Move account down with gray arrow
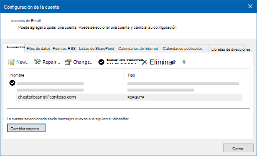Image resolution: width=257 pixels, height=156 pixels. [x=184, y=62]
